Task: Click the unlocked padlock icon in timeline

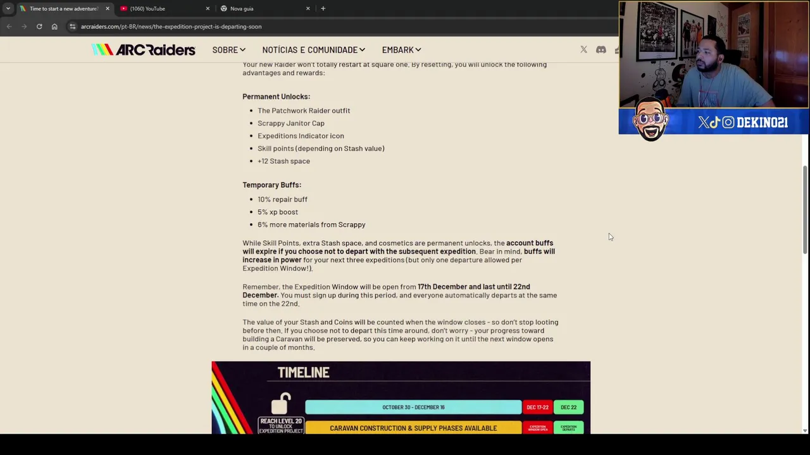Action: [x=281, y=403]
